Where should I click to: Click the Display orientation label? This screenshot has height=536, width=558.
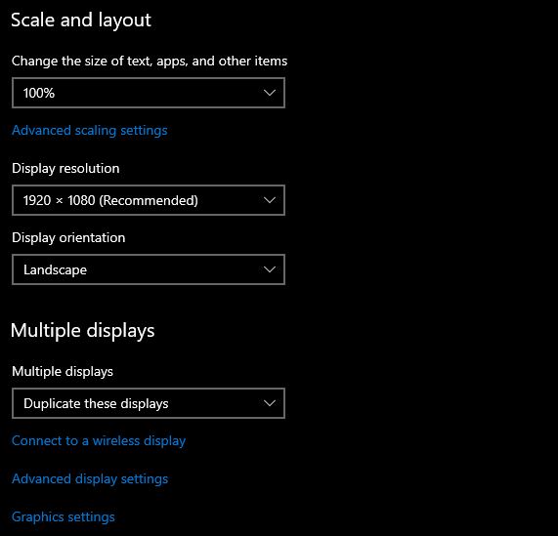(x=68, y=238)
